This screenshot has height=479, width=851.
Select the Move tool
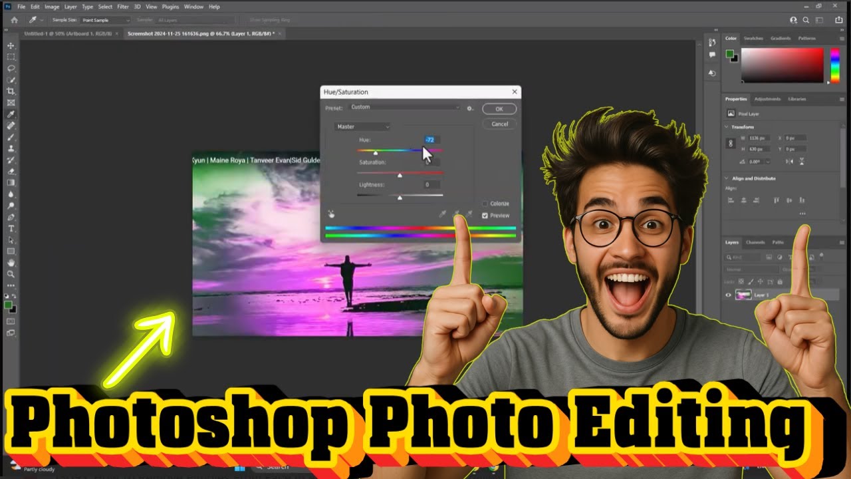(11, 45)
